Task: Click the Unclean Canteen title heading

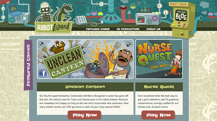Action: pyautogui.click(x=85, y=87)
